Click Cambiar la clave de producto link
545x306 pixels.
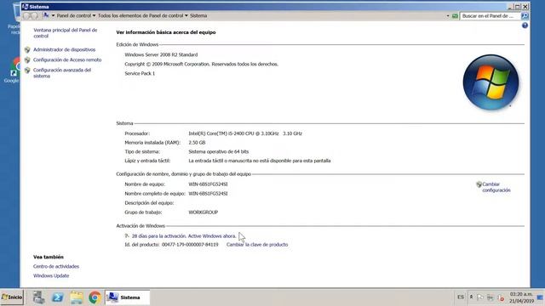tap(257, 245)
